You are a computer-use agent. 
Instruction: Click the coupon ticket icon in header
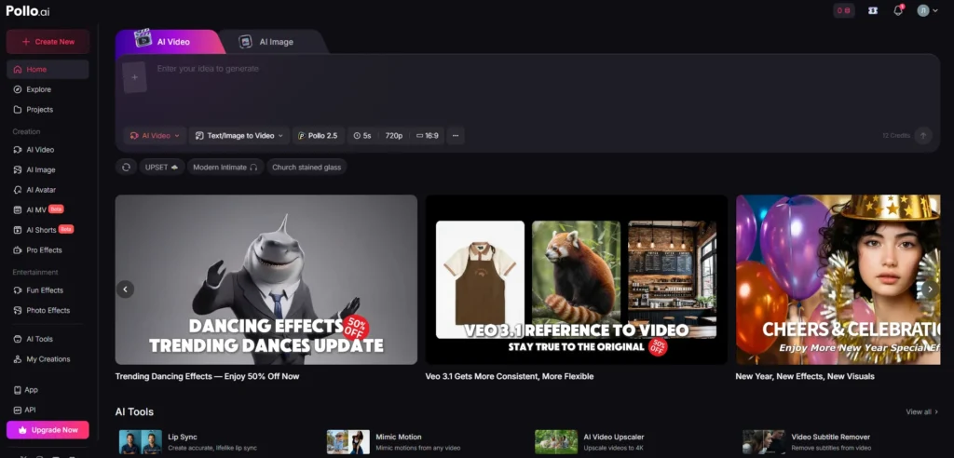point(872,10)
